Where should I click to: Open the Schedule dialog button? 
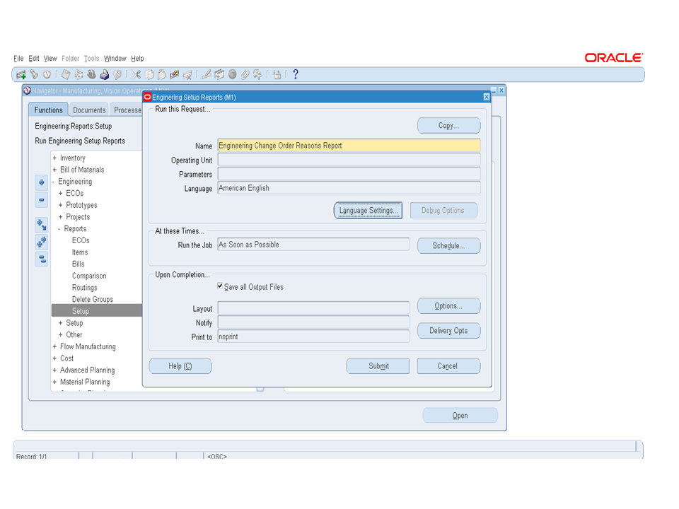click(x=448, y=246)
